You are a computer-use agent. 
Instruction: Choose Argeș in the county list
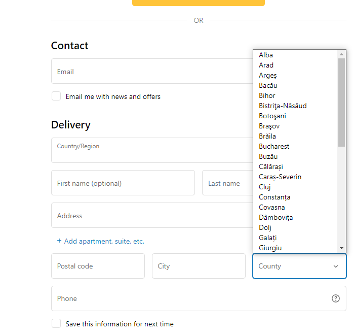click(295, 75)
